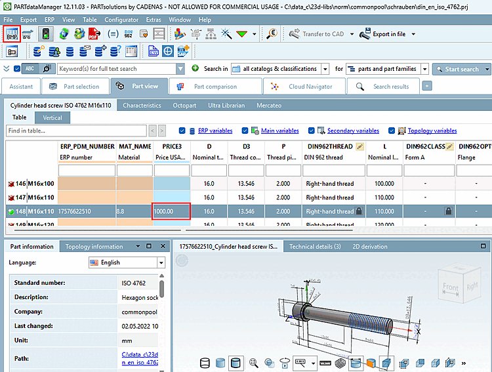Image resolution: width=492 pixels, height=372 pixels.
Task: Open the euro price search icon
Action: click(272, 33)
